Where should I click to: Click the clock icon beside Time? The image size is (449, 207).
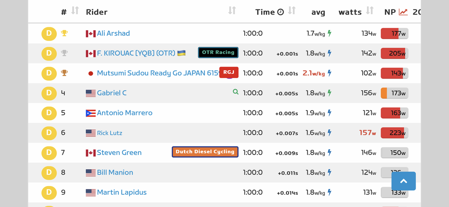coord(281,12)
